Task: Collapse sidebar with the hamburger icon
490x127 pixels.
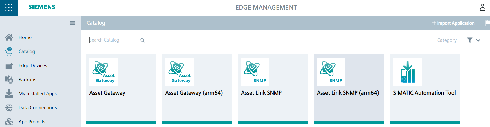Action: click(x=72, y=23)
